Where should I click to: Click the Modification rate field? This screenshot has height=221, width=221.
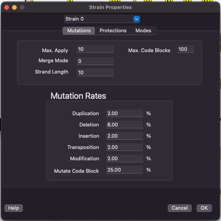click(x=125, y=159)
